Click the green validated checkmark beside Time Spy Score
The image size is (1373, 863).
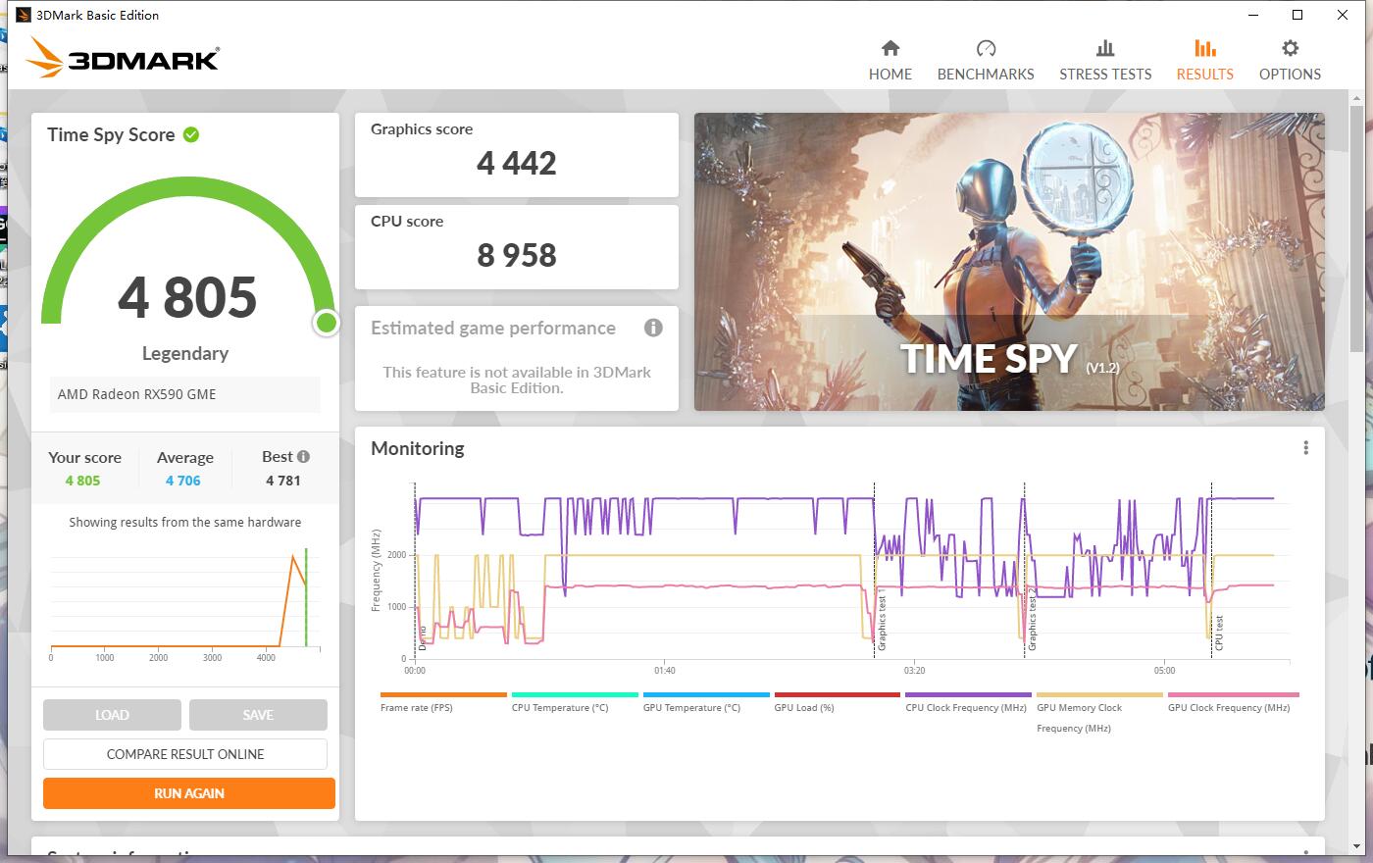point(191,134)
